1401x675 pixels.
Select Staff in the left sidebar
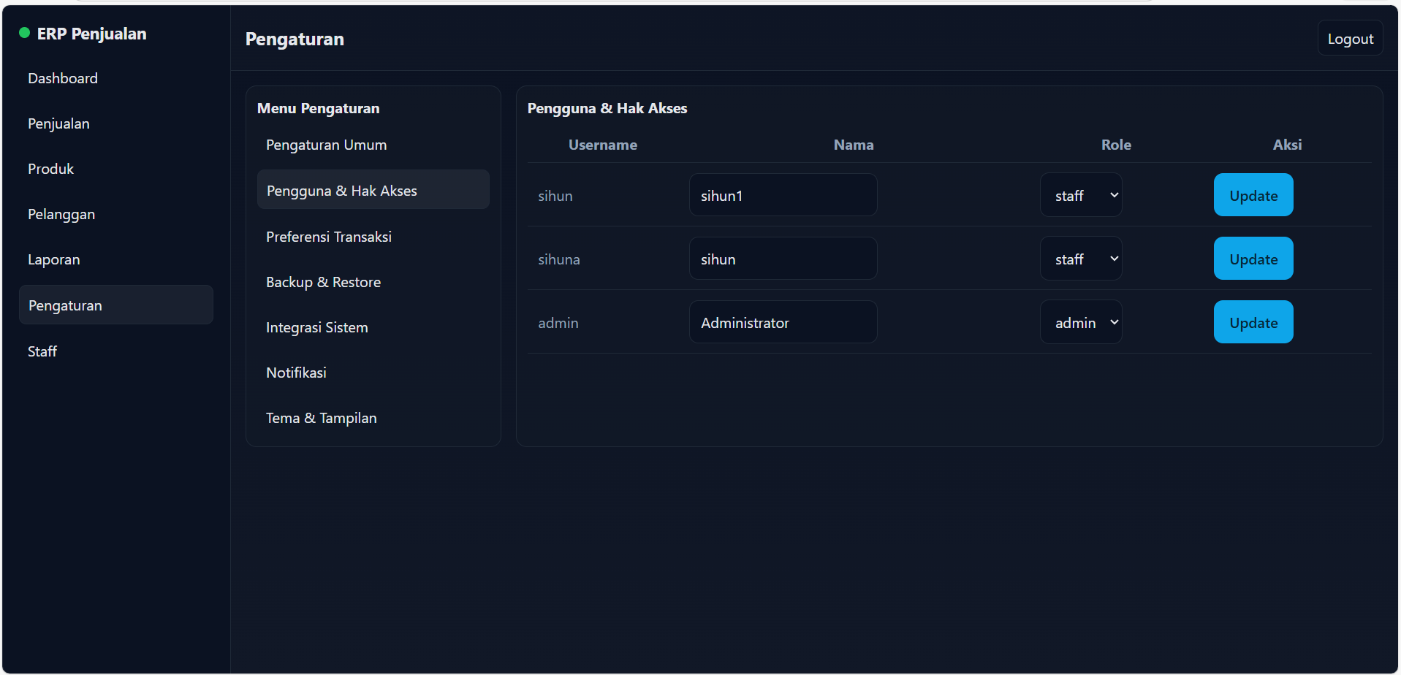pos(42,351)
